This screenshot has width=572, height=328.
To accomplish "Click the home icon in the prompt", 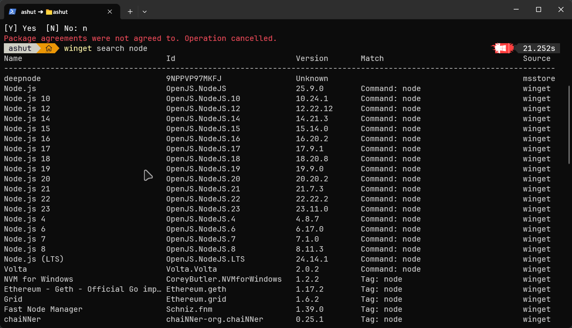I will pyautogui.click(x=49, y=48).
